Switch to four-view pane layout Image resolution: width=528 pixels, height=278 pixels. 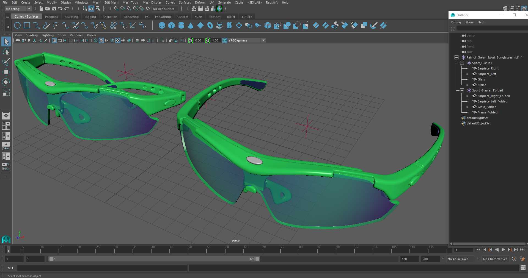point(6,126)
